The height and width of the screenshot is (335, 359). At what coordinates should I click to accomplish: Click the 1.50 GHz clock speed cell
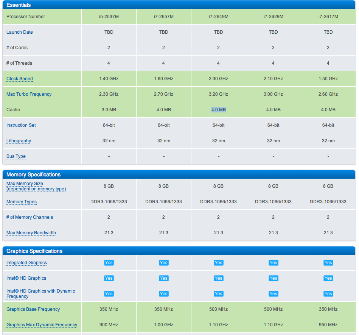click(x=328, y=79)
